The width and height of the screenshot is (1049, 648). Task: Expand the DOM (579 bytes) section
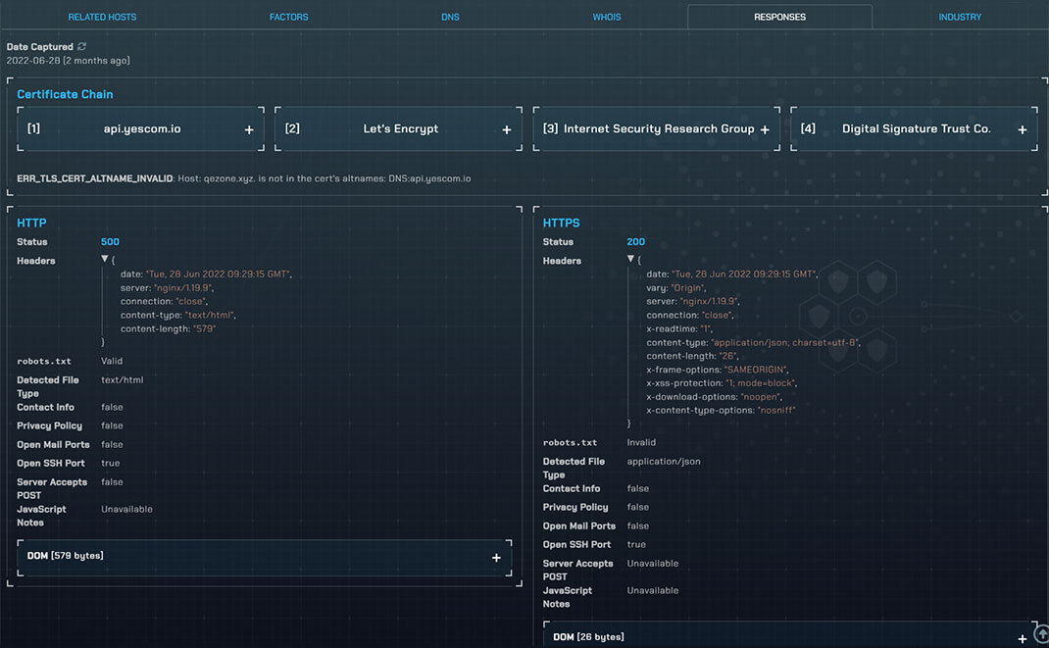click(496, 557)
